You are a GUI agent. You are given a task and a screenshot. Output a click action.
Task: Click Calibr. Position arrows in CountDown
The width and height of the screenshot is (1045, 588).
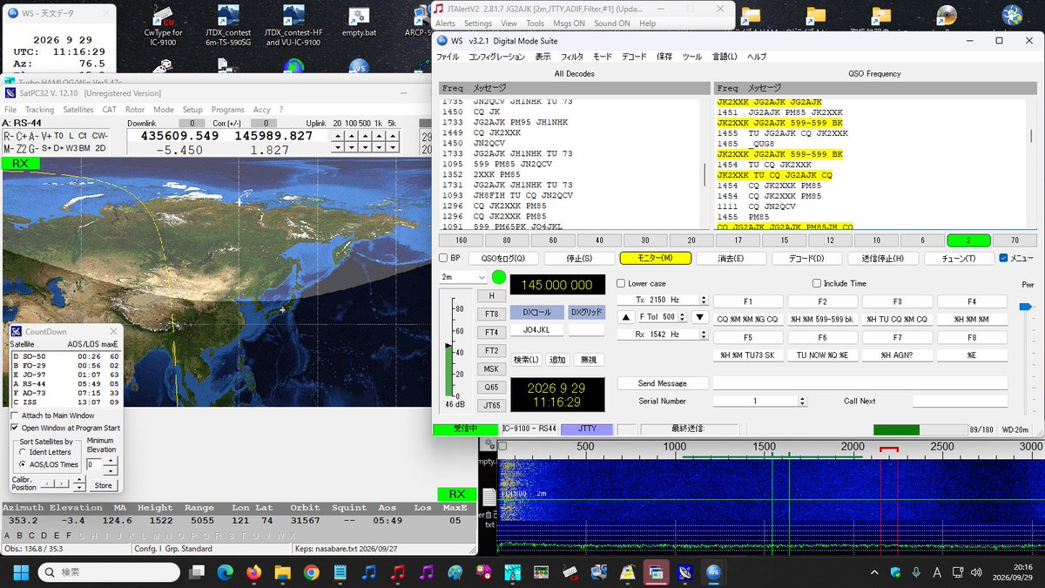pyautogui.click(x=55, y=483)
